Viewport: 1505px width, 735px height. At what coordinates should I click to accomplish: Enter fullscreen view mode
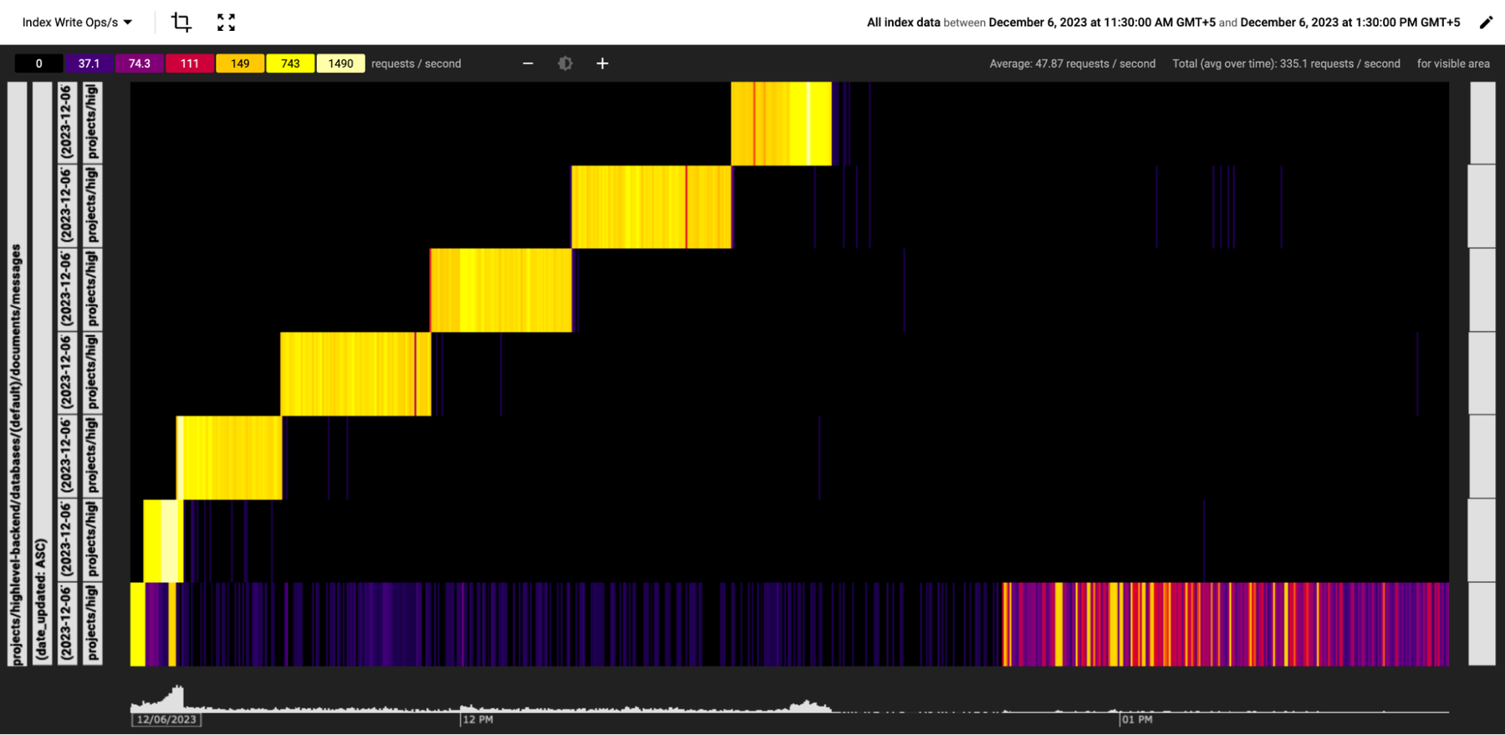226,23
